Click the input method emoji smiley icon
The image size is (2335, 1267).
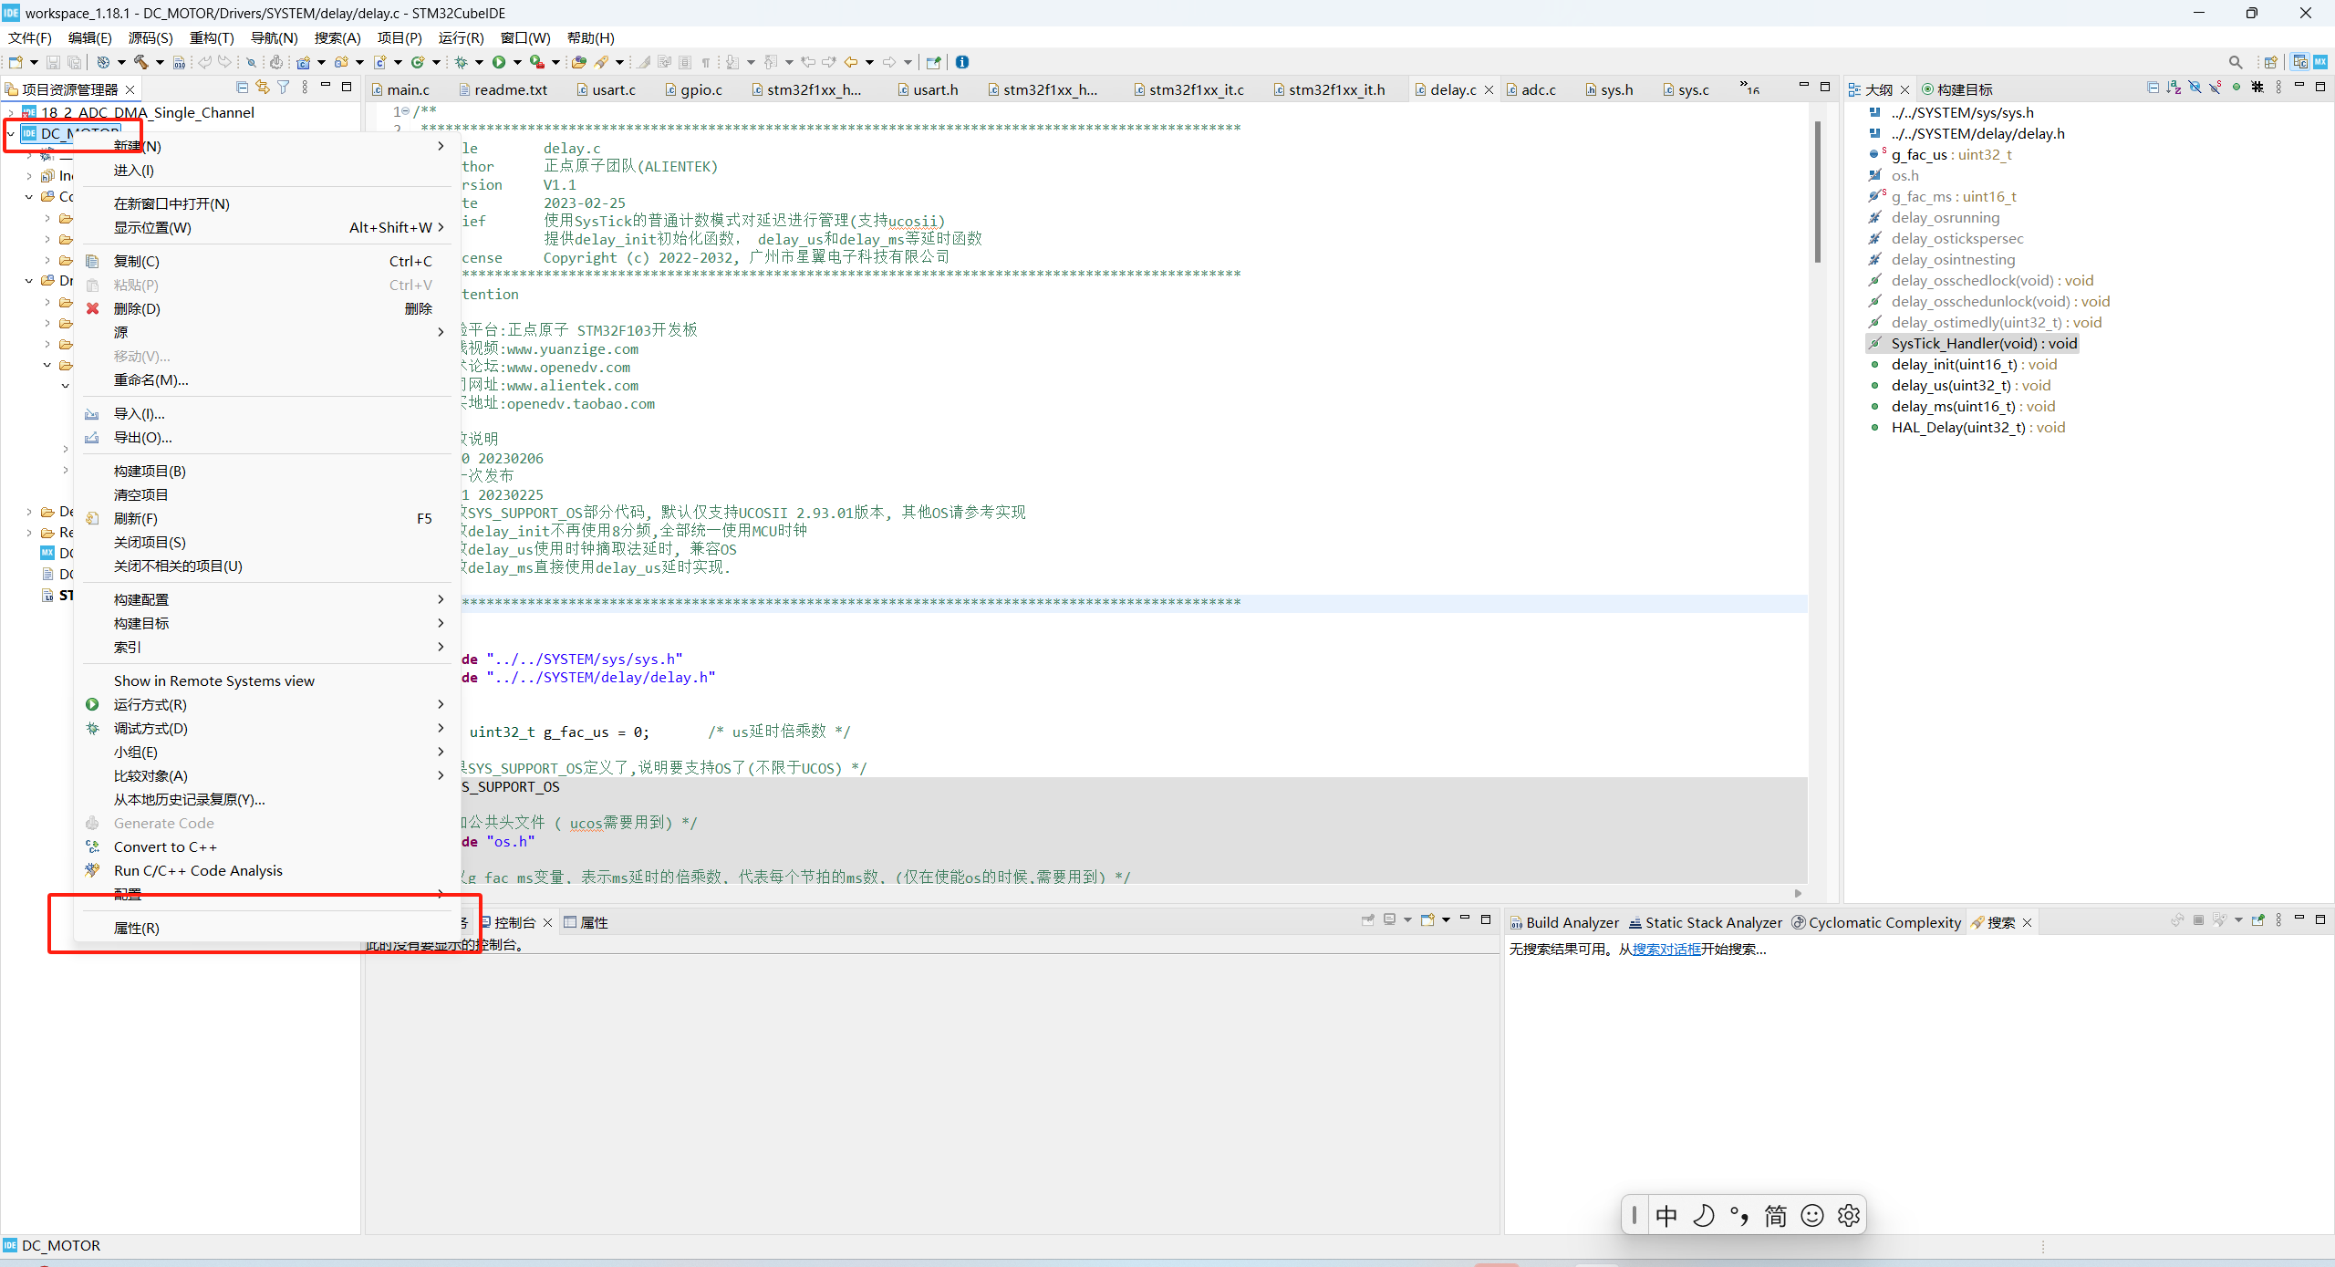click(x=1812, y=1215)
